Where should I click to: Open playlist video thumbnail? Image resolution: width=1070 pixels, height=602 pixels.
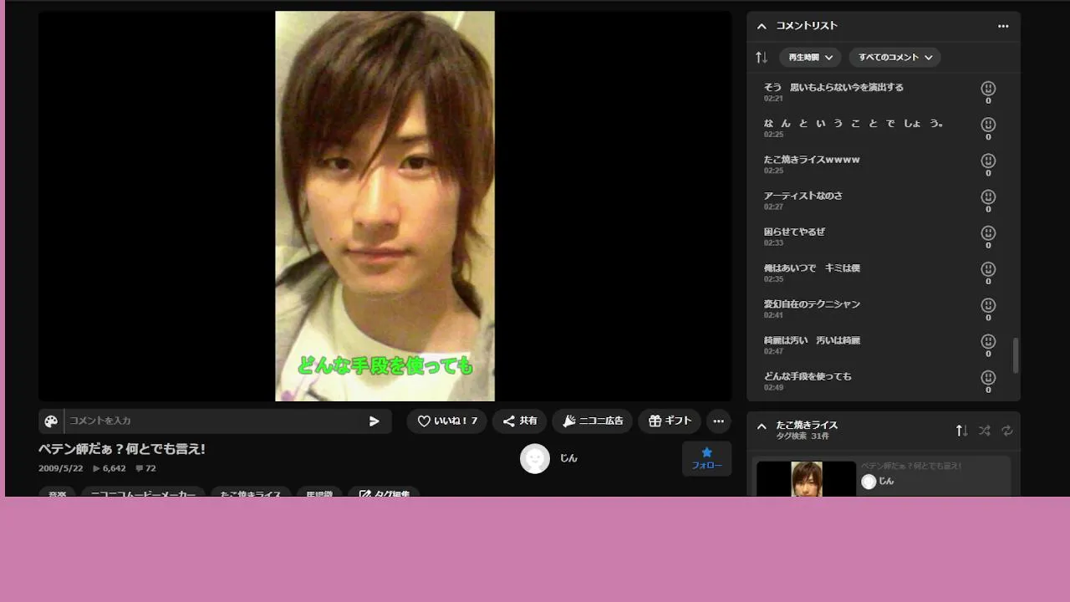(x=806, y=478)
